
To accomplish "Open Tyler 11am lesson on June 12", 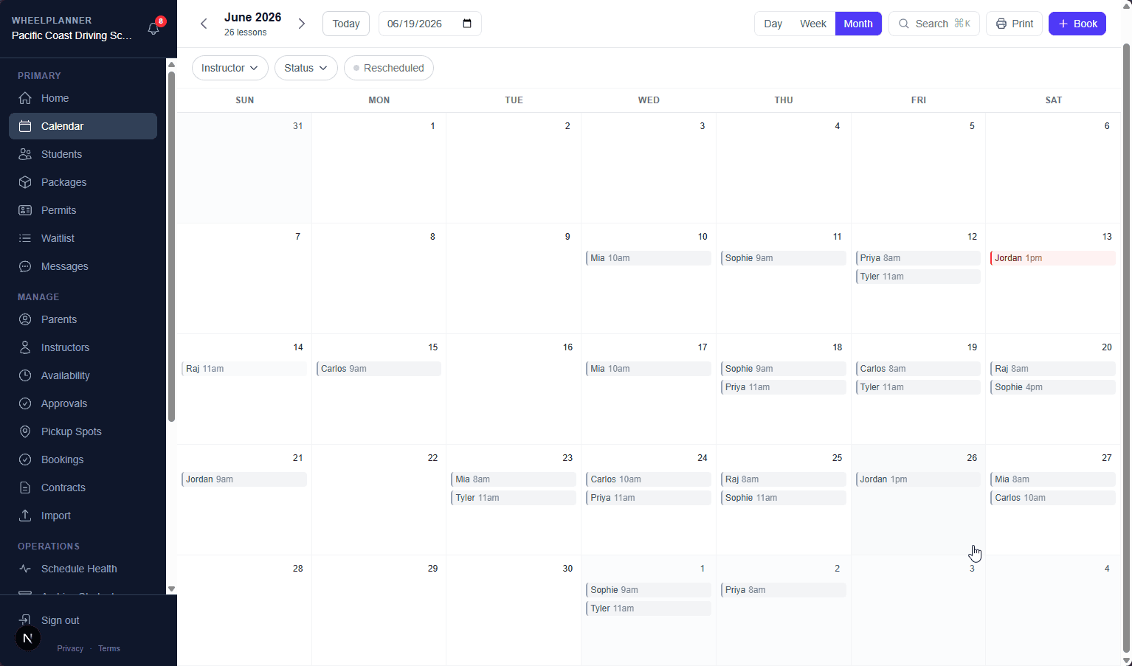I will pos(918,277).
